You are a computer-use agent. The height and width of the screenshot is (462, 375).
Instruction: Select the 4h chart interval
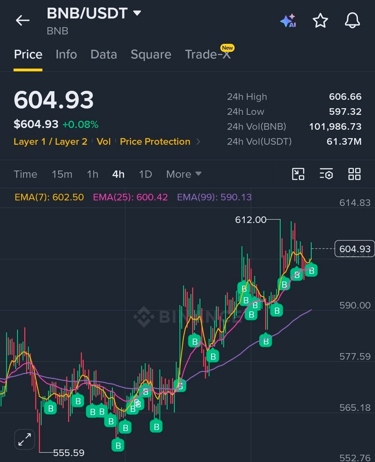click(x=118, y=174)
